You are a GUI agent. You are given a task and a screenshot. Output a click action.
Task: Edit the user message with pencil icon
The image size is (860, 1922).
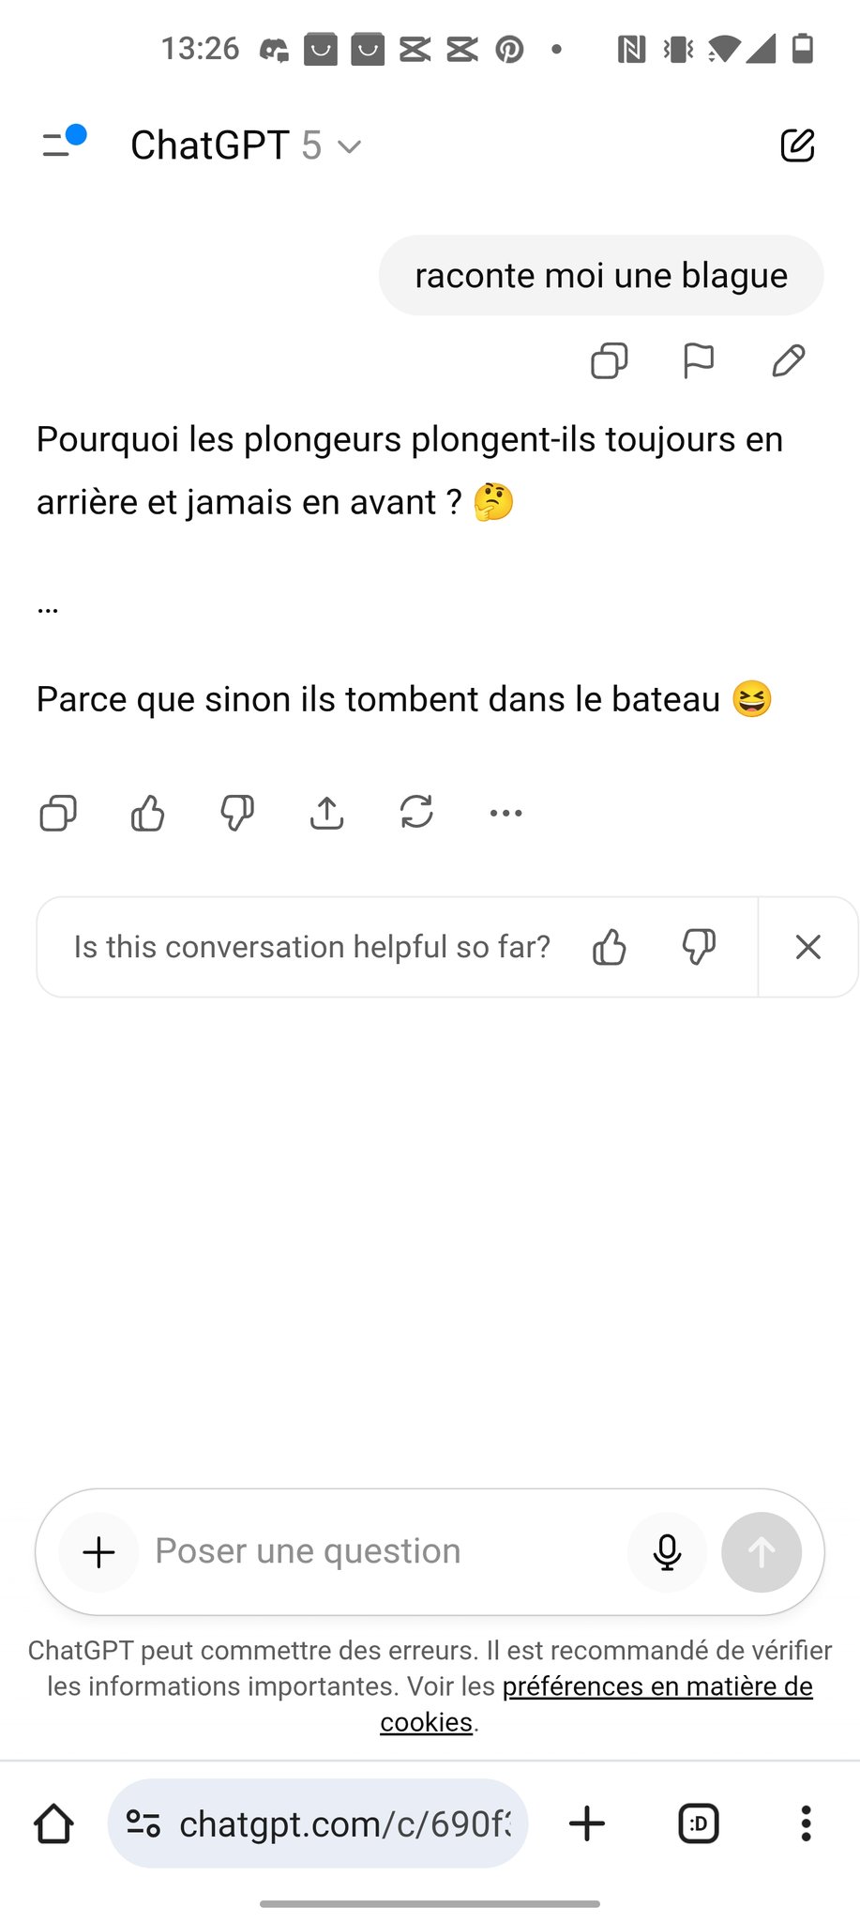pos(788,361)
